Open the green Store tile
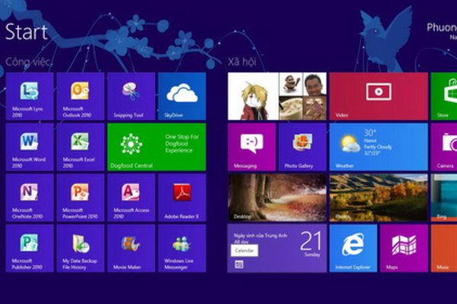 (x=444, y=97)
